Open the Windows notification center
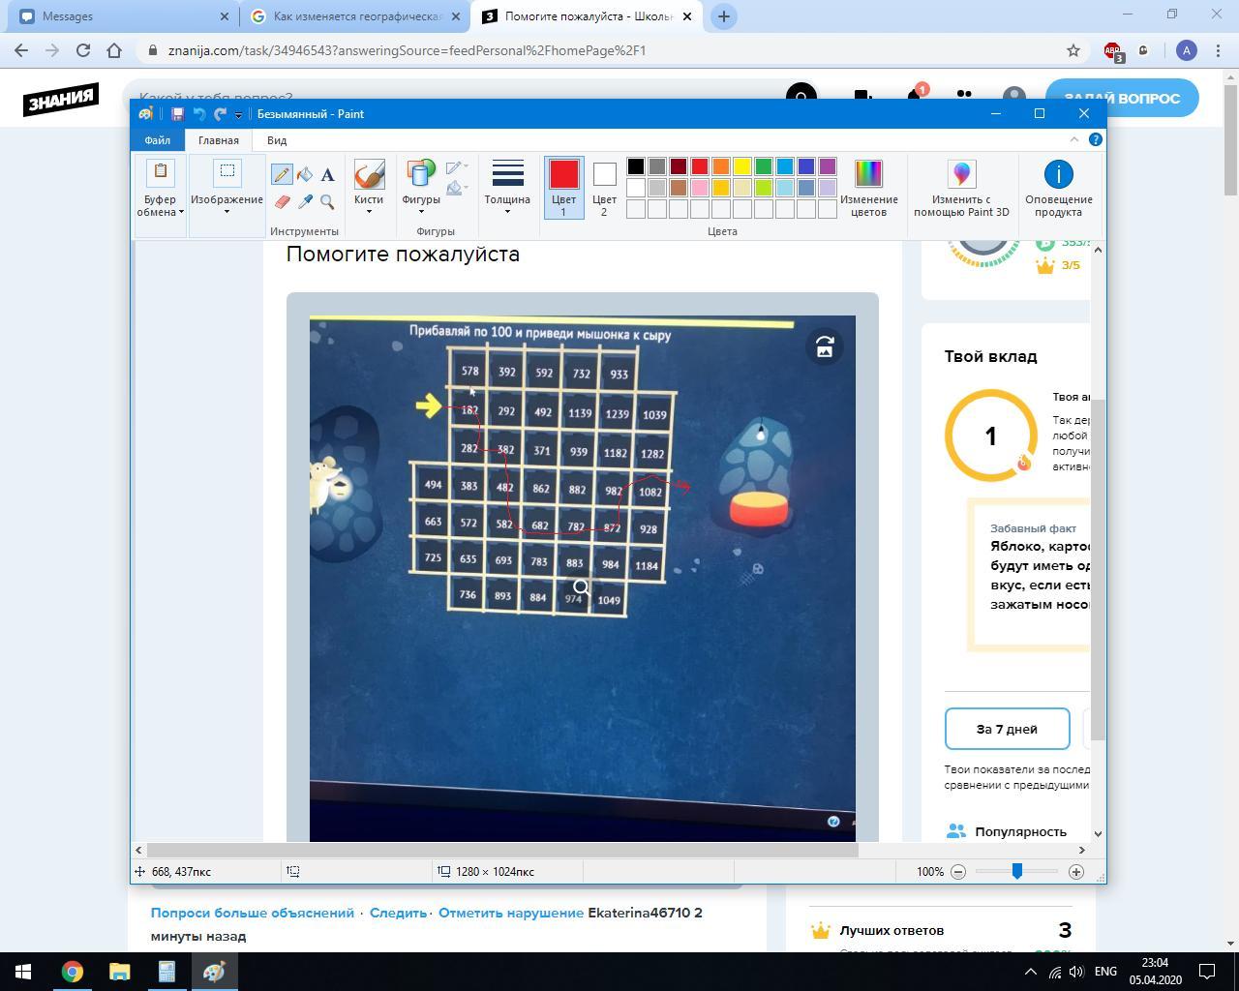Image resolution: width=1239 pixels, height=991 pixels. pyautogui.click(x=1208, y=972)
